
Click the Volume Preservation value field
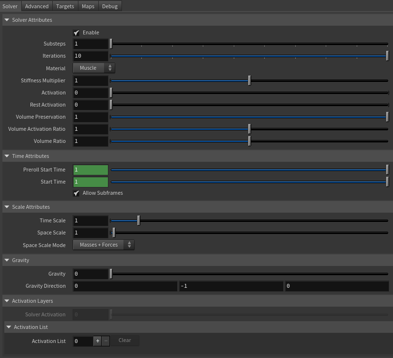pyautogui.click(x=91, y=117)
